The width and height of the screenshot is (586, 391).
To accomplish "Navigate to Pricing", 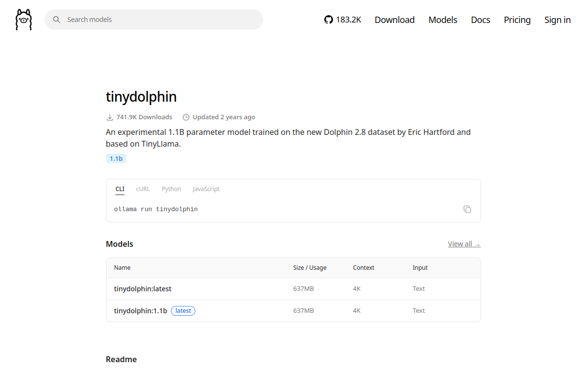I will tap(517, 20).
